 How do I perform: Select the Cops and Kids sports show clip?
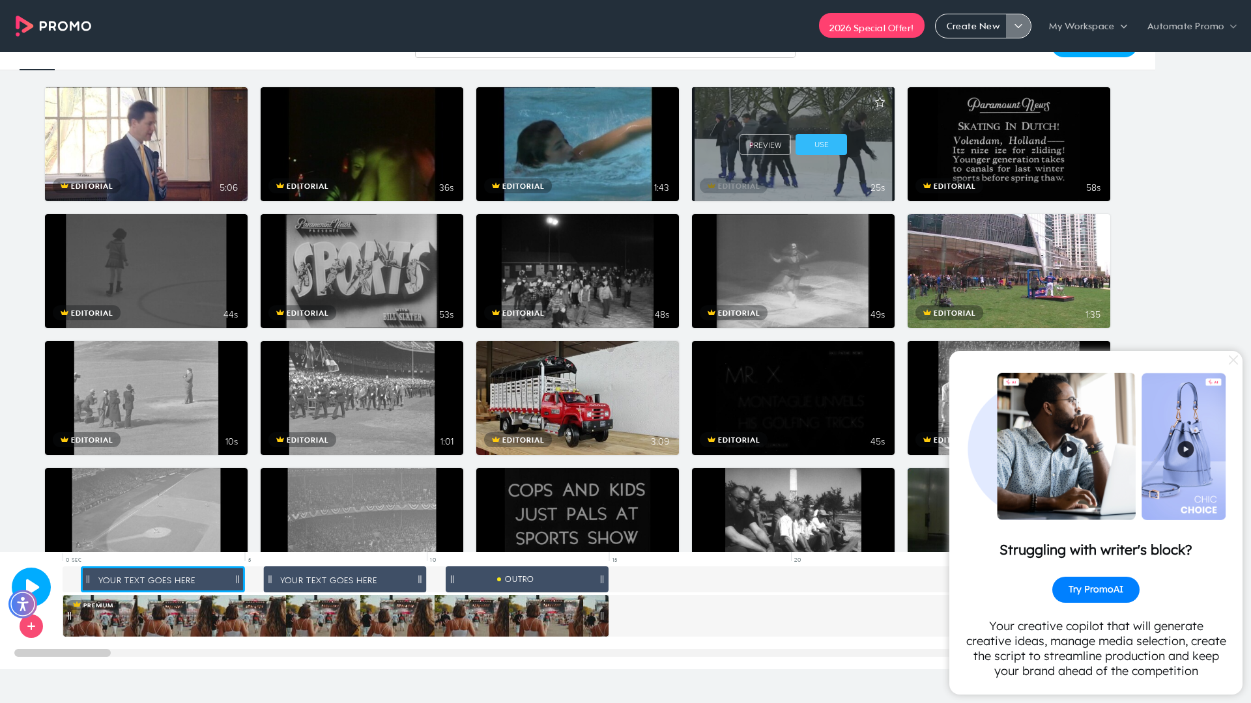click(x=577, y=510)
